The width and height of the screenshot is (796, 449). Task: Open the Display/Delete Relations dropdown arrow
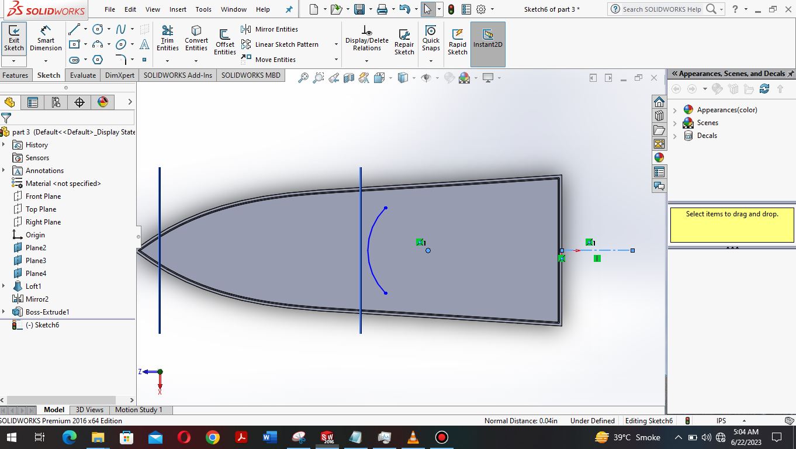click(366, 61)
